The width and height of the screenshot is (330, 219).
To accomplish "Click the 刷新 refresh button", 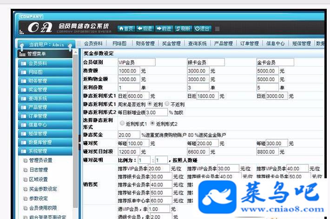I will pyautogui.click(x=183, y=29).
